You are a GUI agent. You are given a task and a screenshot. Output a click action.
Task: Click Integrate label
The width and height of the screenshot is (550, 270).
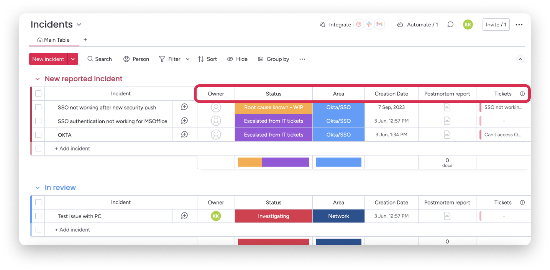pos(340,25)
